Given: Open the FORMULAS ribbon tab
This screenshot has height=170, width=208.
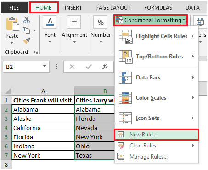Looking at the screenshot, I should (158, 8).
